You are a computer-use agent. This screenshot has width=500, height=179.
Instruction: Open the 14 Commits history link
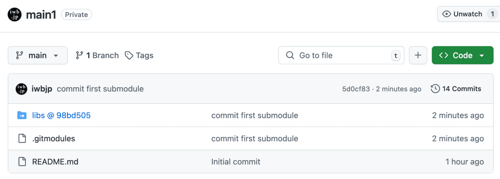pyautogui.click(x=456, y=89)
